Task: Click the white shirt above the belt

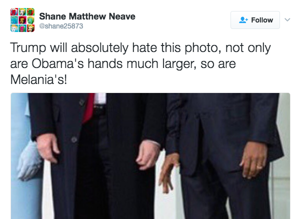Action: (x=100, y=98)
